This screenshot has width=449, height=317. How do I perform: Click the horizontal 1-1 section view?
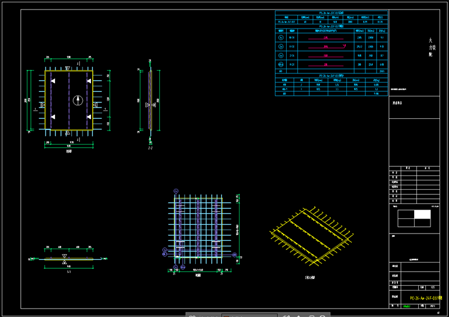coord(68,259)
